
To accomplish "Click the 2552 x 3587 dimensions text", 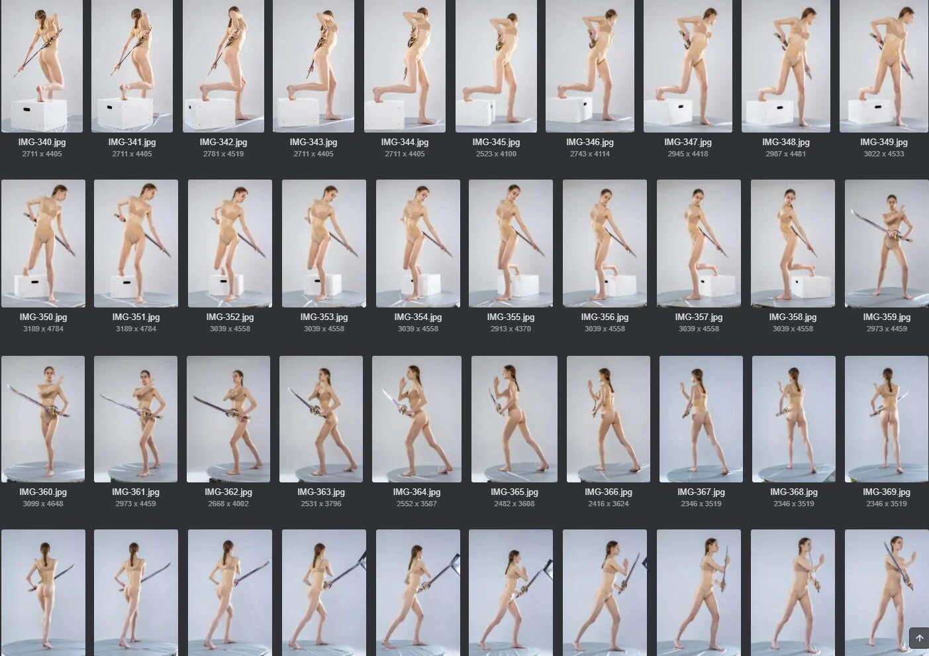I will [x=416, y=504].
